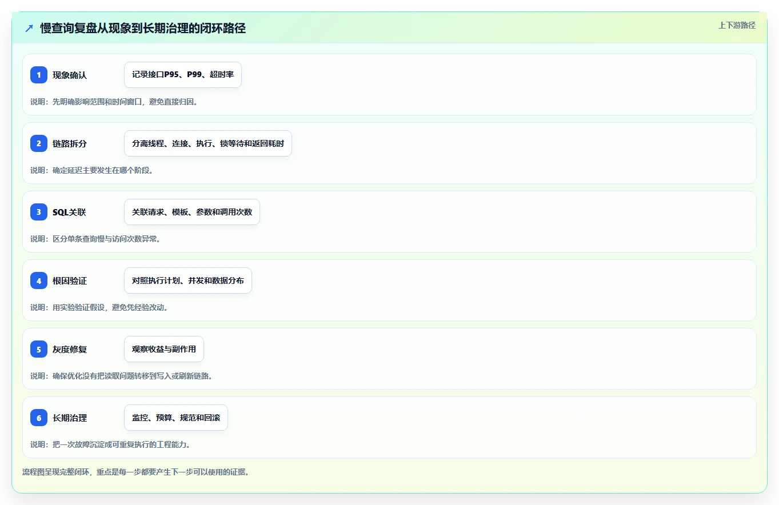Click the 记录接口P95、P99、超时率 chip
Screen dimensions: 779x505
click(183, 75)
